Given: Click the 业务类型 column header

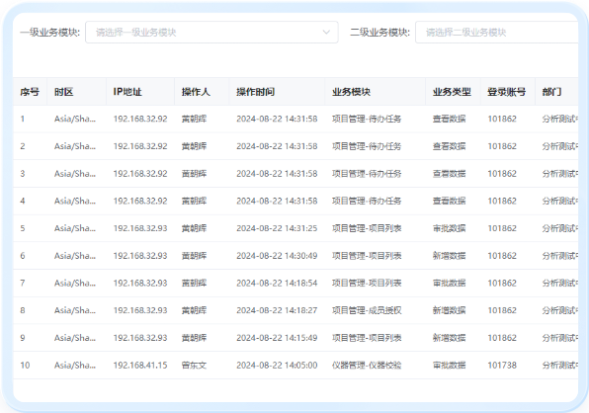Looking at the screenshot, I should click(452, 92).
